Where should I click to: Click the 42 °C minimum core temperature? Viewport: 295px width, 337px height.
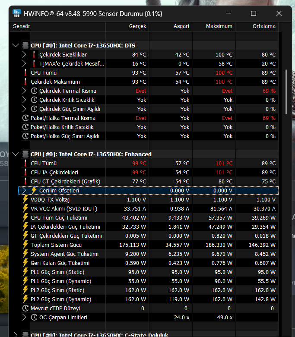182,55
